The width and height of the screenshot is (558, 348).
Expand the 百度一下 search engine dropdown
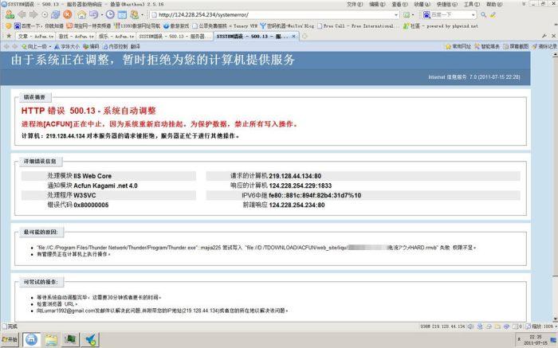click(x=473, y=15)
